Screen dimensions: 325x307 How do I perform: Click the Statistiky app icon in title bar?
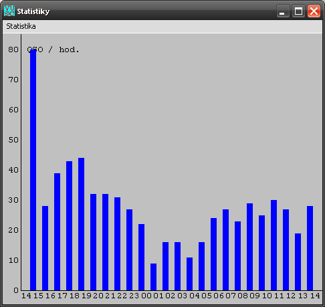point(9,11)
